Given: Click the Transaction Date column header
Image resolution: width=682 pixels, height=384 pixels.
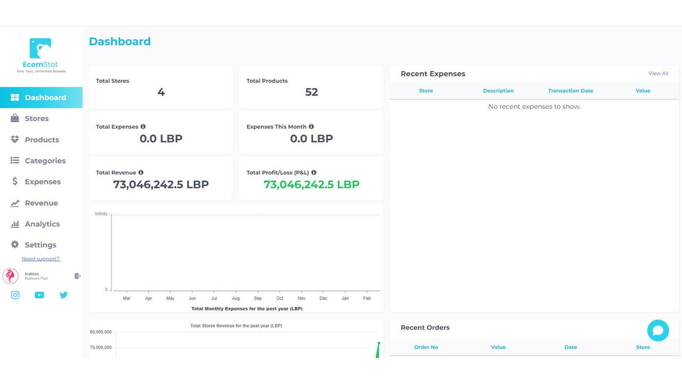Looking at the screenshot, I should pos(571,91).
